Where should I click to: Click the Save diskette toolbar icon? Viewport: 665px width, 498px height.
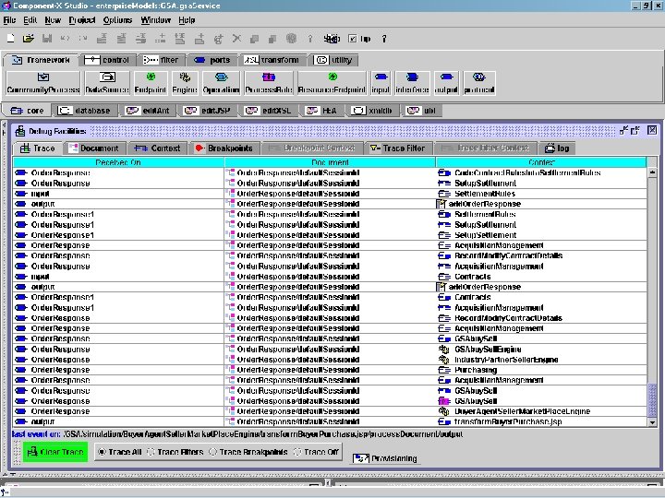point(47,39)
